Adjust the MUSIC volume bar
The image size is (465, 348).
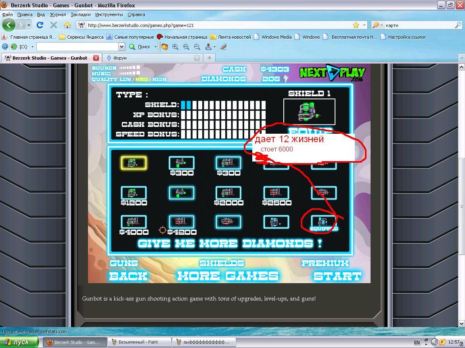[130, 73]
